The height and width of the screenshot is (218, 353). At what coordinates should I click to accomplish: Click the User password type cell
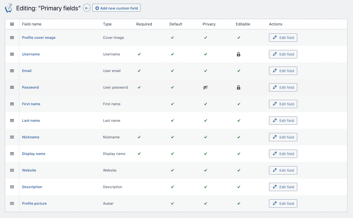pos(115,87)
